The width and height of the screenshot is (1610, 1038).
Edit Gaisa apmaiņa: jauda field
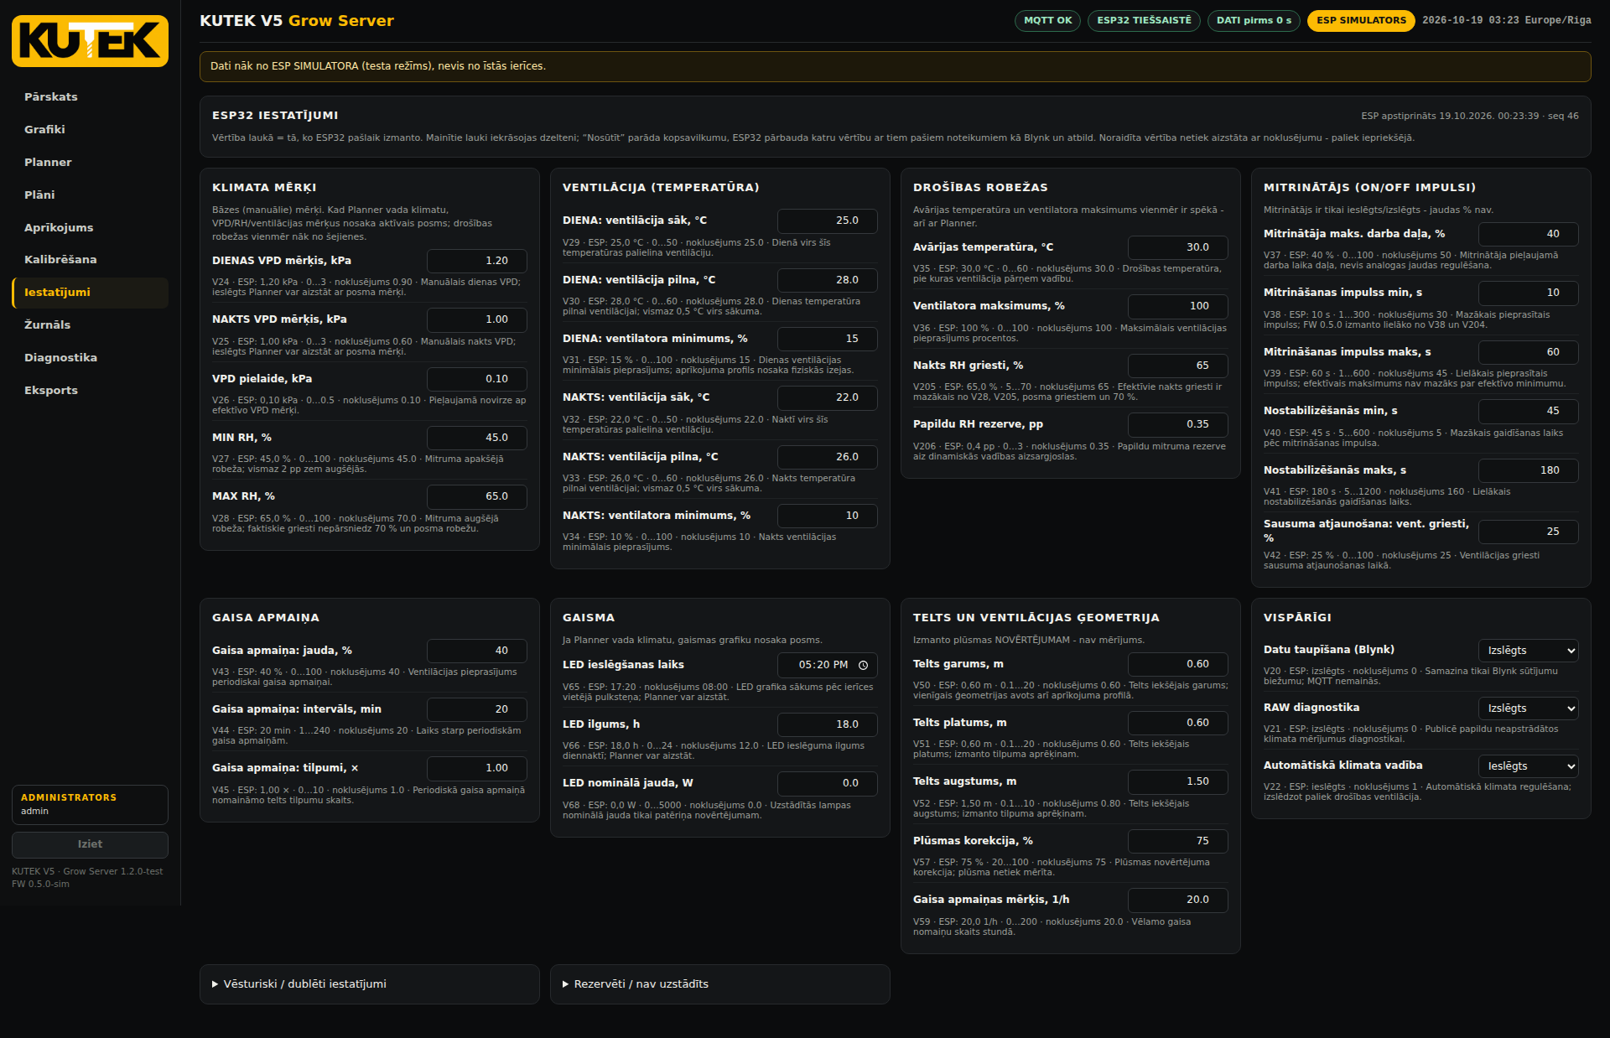[x=477, y=651]
